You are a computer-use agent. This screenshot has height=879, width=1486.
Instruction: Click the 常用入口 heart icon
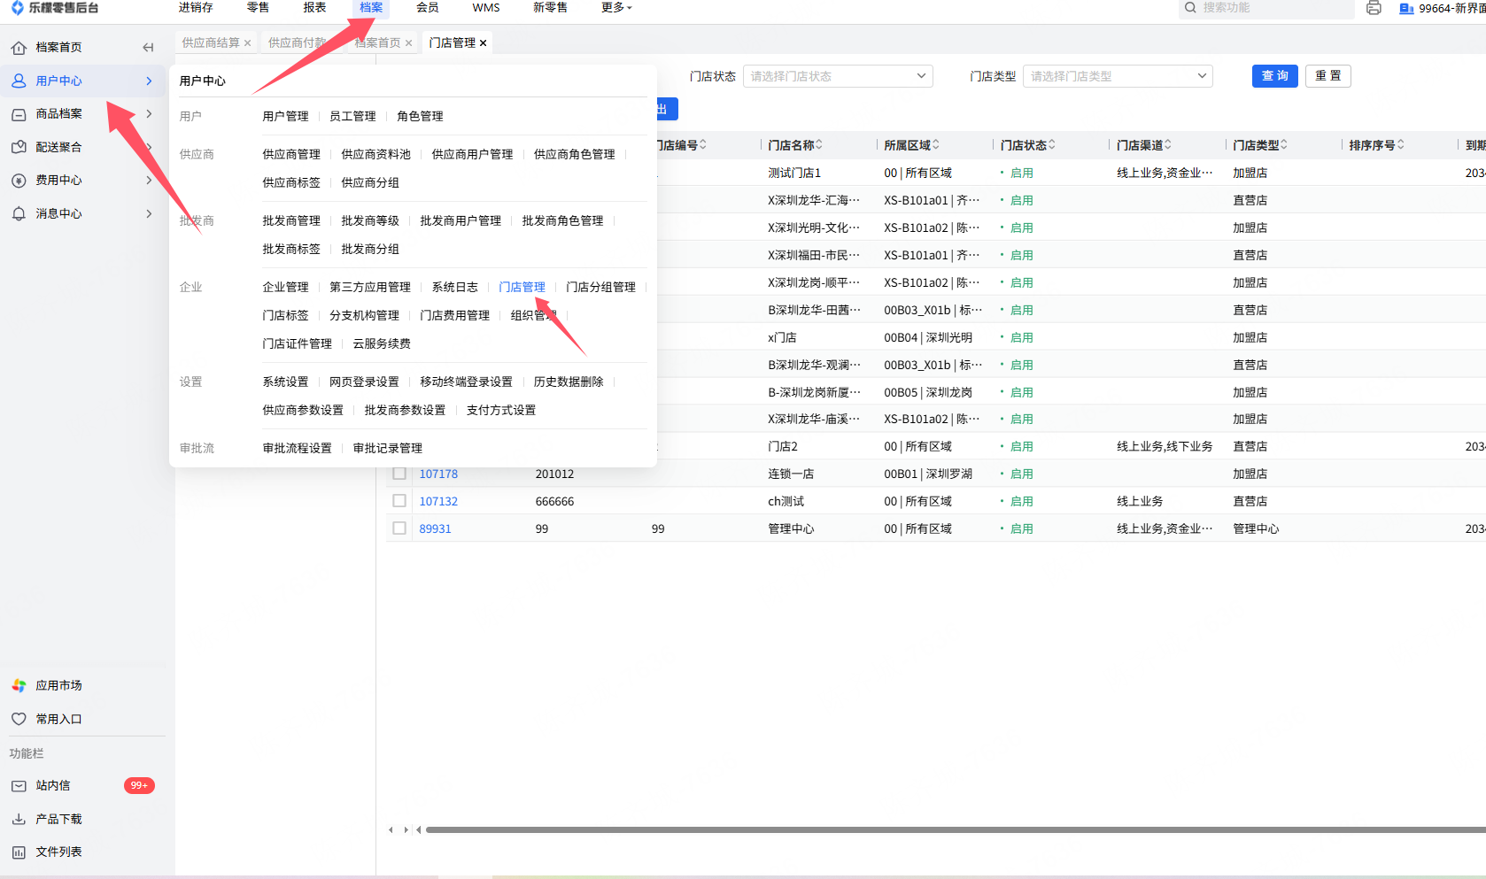[x=19, y=719]
